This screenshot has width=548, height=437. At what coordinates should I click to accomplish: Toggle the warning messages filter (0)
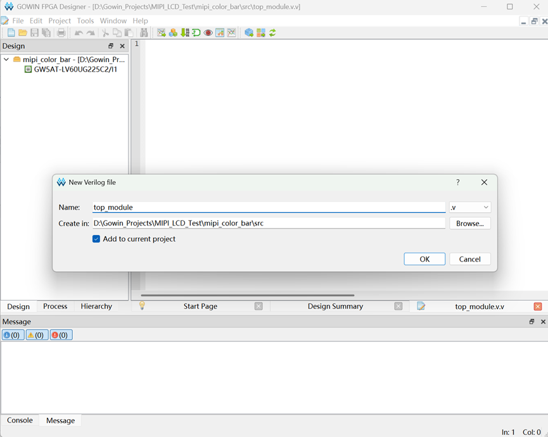pos(37,335)
